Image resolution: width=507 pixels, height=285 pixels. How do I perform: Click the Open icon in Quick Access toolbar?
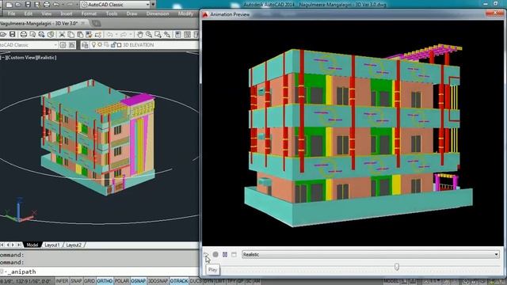tap(18, 5)
